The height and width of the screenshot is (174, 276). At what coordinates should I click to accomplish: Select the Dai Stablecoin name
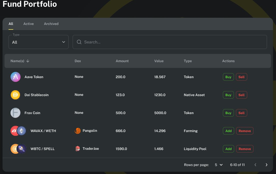click(x=36, y=95)
